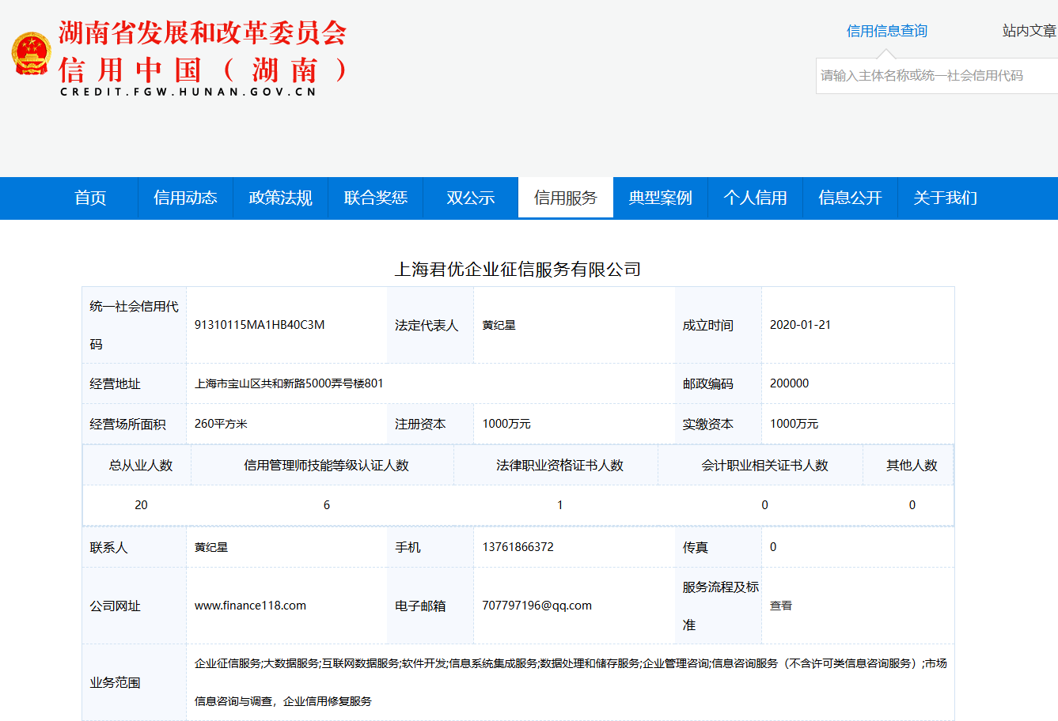Click the national emblem logo icon
Screen dimensions: 1058x721
point(31,54)
